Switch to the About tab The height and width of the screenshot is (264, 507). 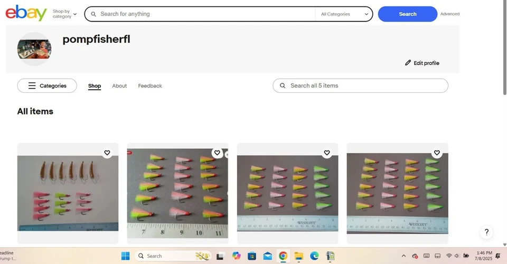click(119, 86)
